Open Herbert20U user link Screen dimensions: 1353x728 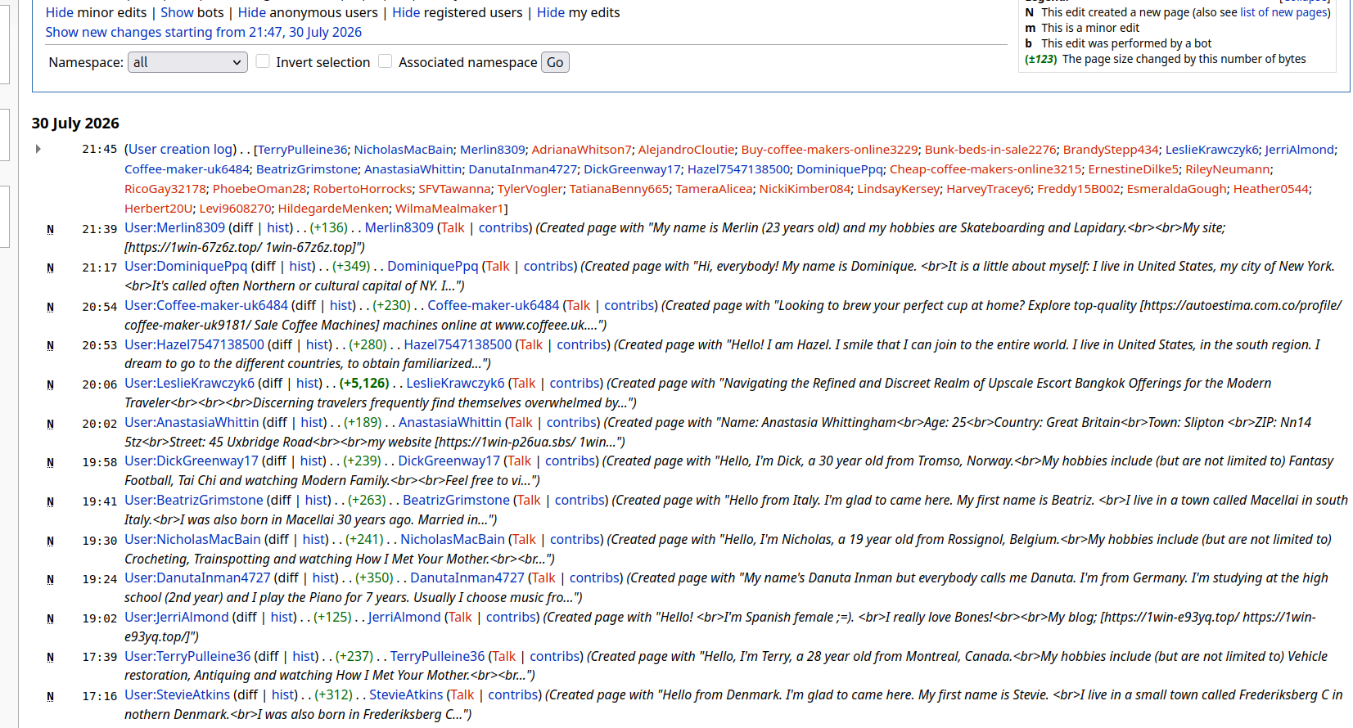[159, 208]
